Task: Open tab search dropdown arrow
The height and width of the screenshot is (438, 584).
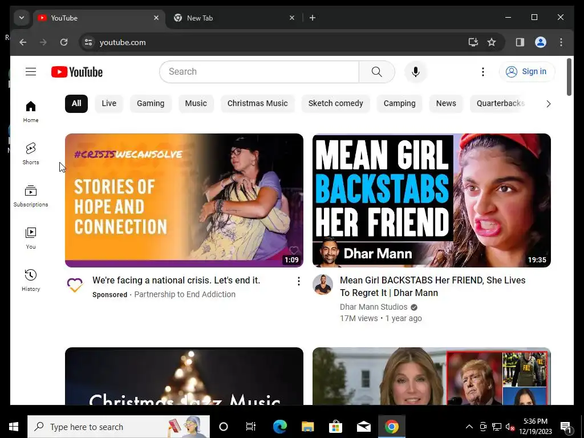Action: click(22, 18)
